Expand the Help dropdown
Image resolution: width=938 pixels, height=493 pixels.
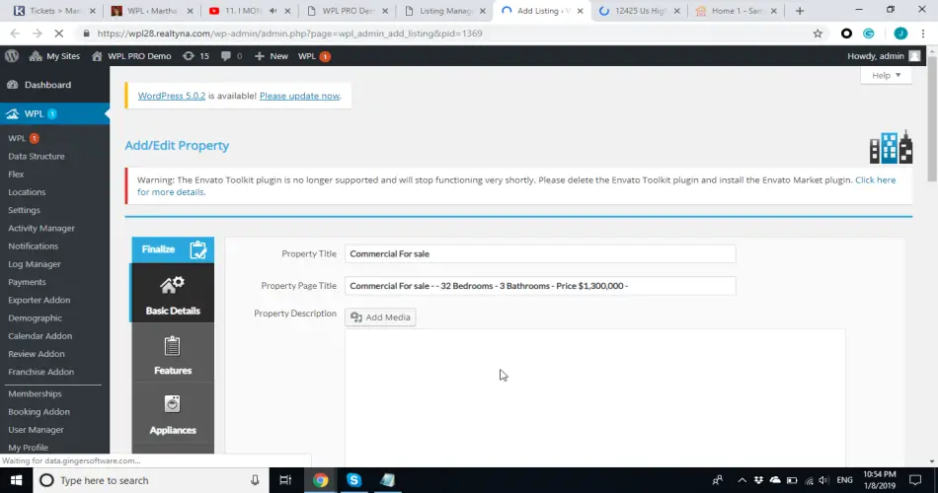(886, 76)
